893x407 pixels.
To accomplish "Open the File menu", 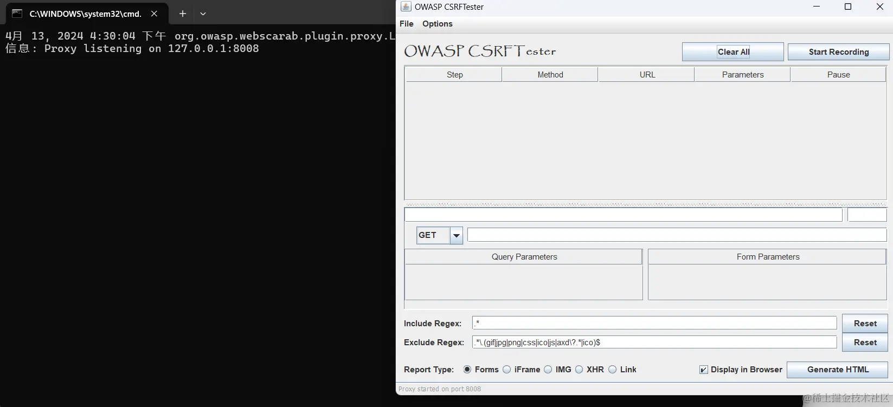I will pyautogui.click(x=407, y=24).
